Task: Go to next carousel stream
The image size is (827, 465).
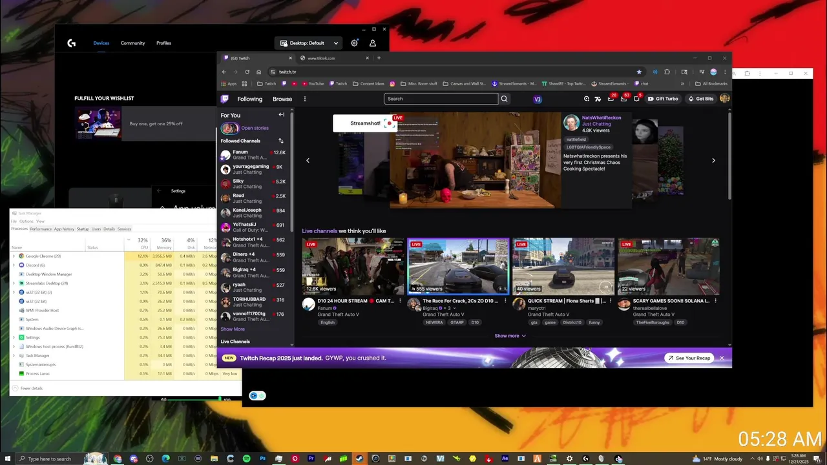Action: click(713, 160)
